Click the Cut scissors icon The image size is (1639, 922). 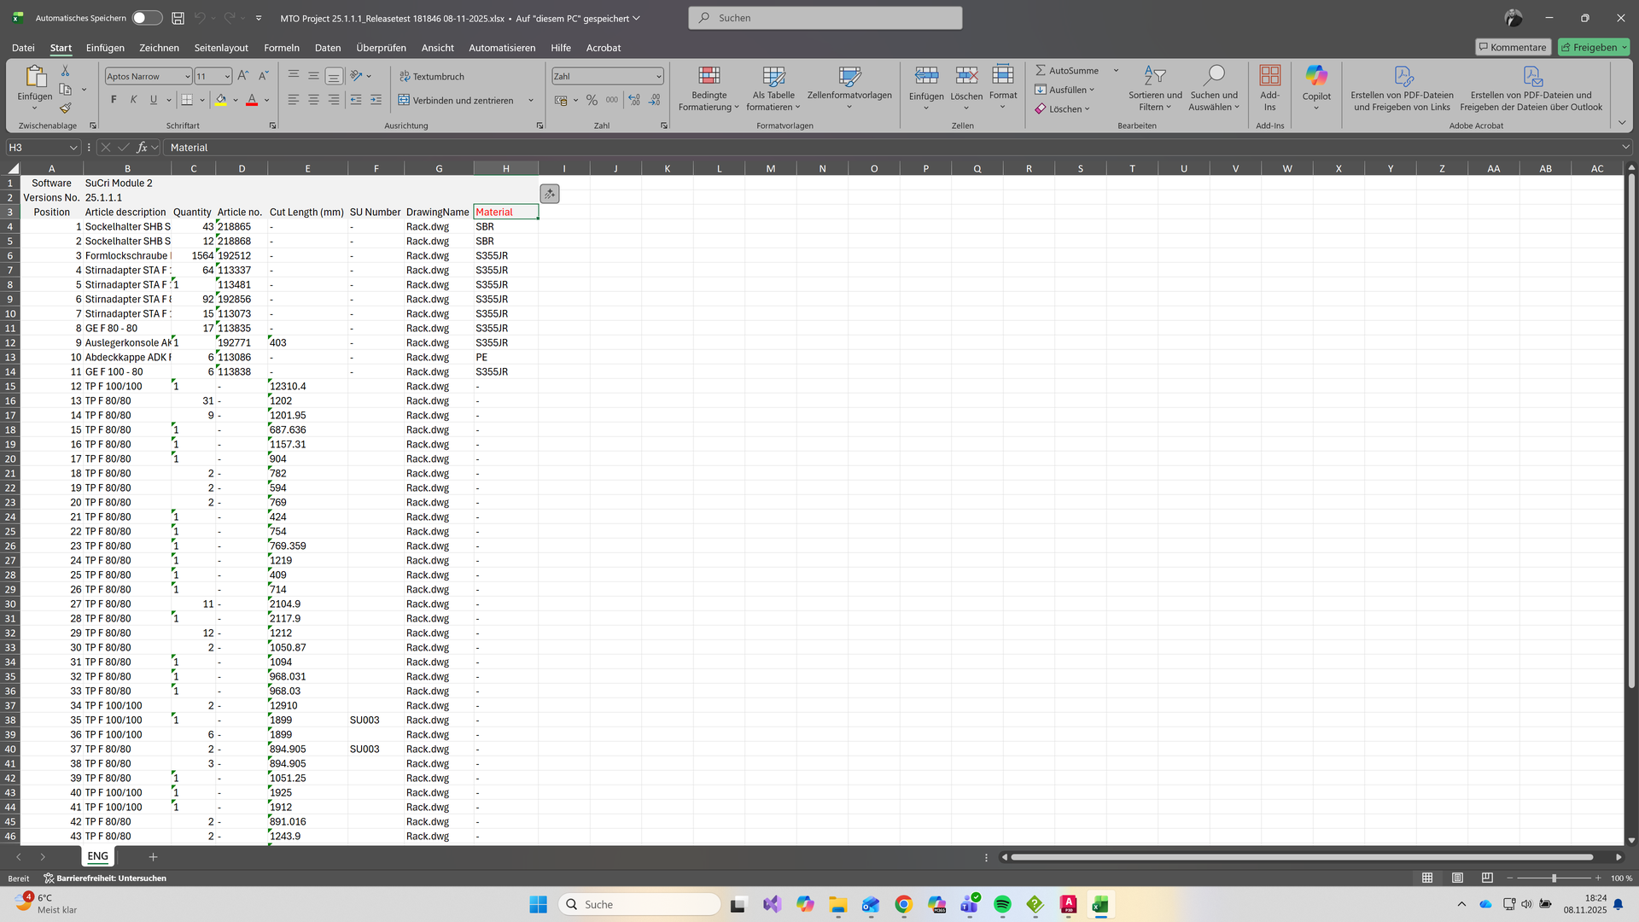tap(65, 71)
